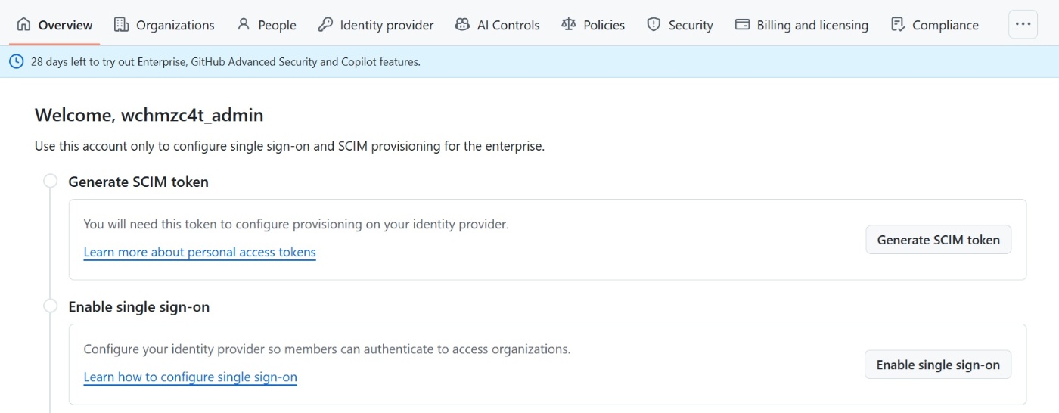This screenshot has width=1059, height=413.
Task: Open the Billing and licensing tab
Action: pyautogui.click(x=812, y=25)
